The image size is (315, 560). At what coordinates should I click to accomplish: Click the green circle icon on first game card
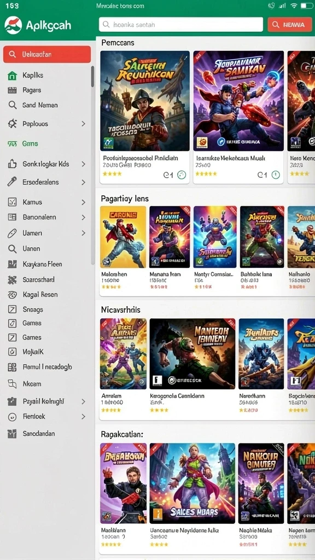click(182, 175)
